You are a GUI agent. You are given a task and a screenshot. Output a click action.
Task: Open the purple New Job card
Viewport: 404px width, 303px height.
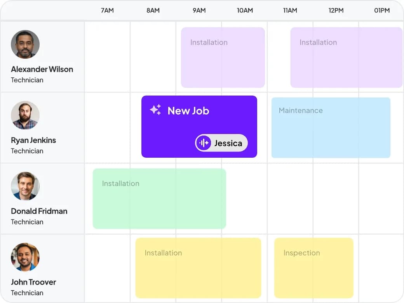pyautogui.click(x=199, y=127)
